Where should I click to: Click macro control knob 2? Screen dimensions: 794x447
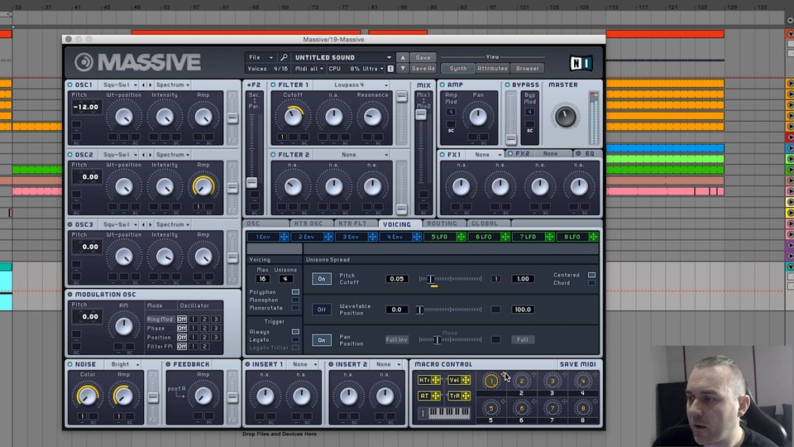click(x=522, y=381)
